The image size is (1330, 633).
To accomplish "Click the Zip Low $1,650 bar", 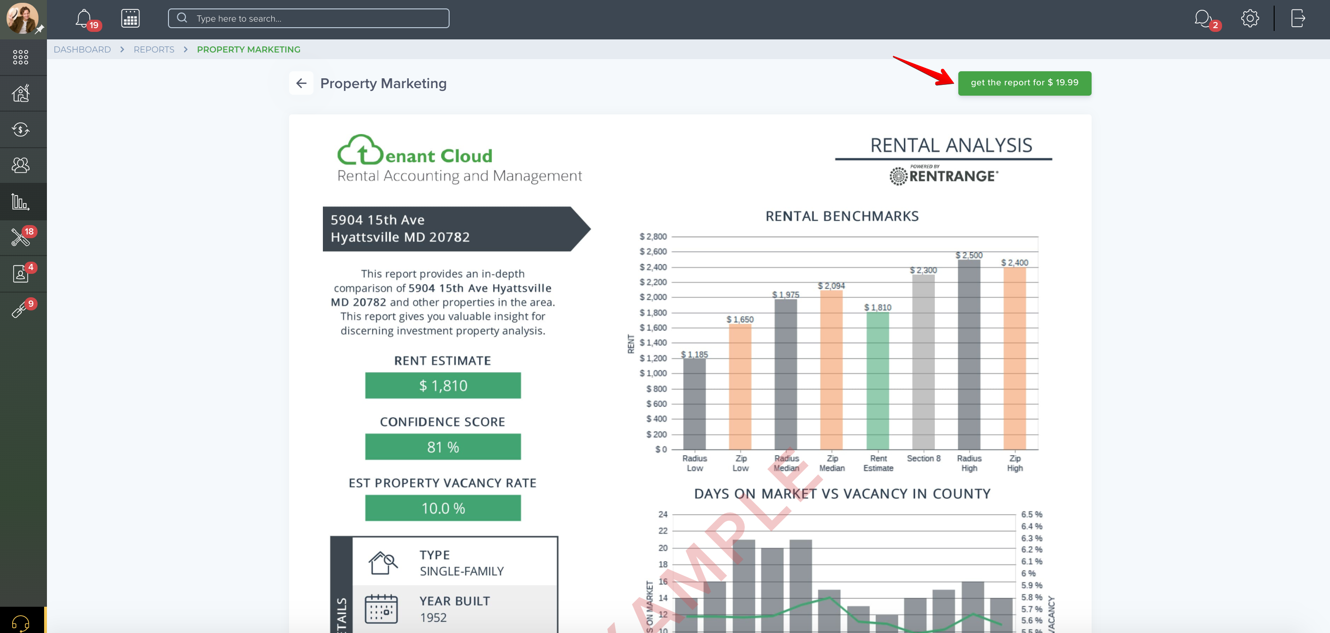I will tap(740, 386).
